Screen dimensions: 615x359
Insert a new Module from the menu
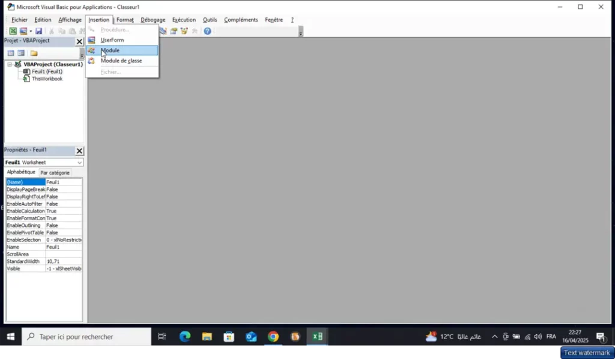click(x=111, y=50)
